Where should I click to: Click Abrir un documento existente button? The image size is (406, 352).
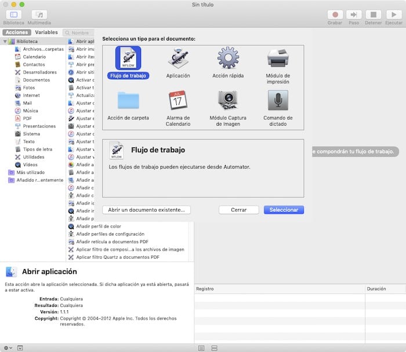pyautogui.click(x=146, y=210)
